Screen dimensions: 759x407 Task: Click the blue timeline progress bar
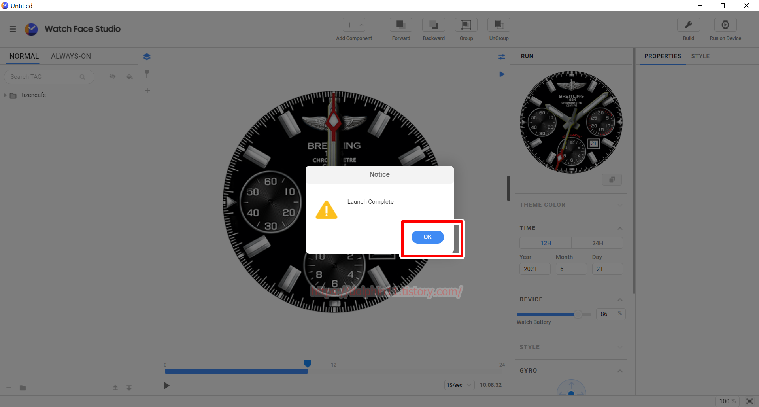pos(236,371)
